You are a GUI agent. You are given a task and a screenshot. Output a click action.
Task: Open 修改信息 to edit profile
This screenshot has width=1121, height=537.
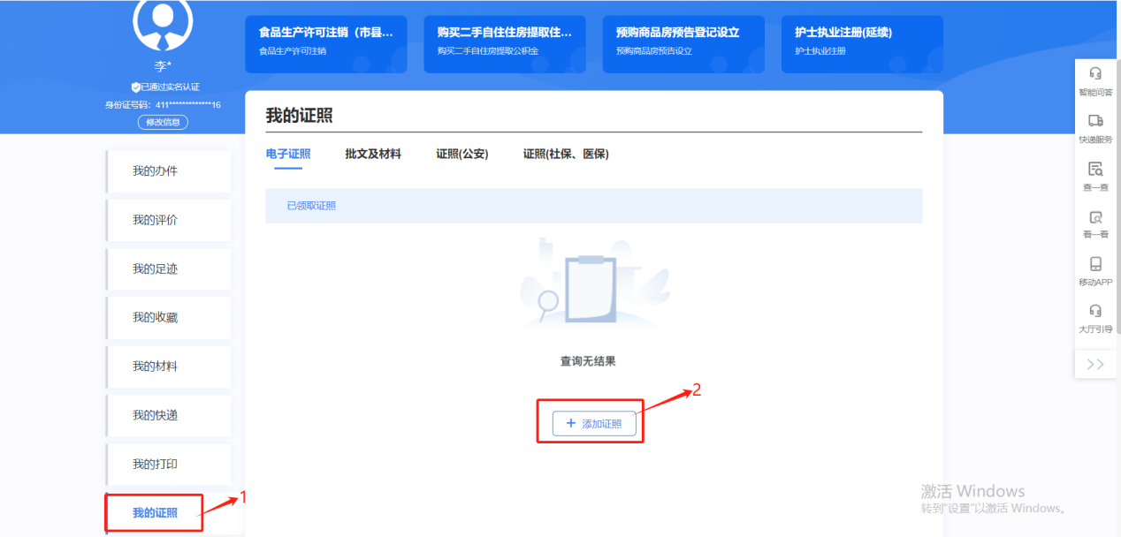162,122
